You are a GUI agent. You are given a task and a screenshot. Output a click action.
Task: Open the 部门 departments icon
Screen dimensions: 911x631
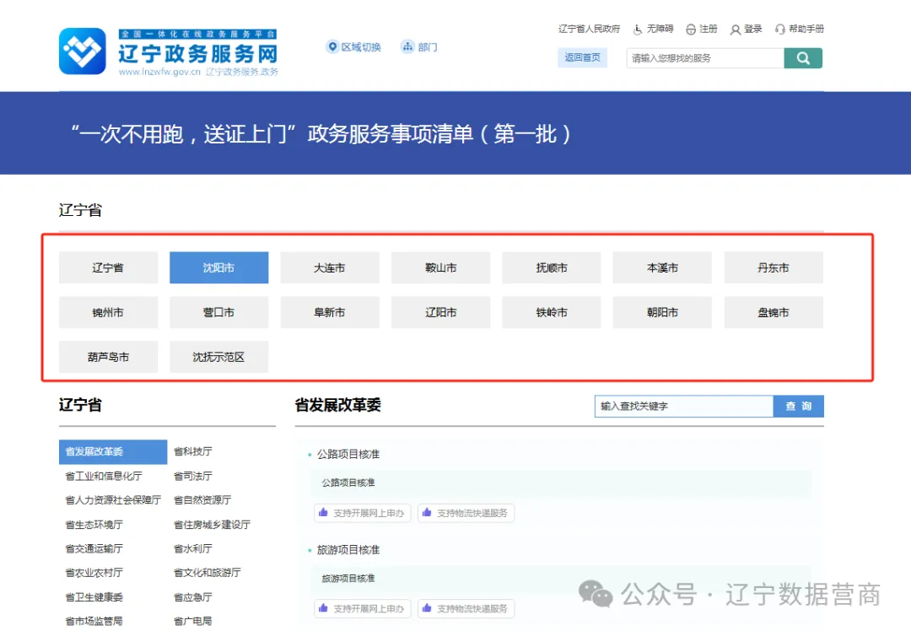tap(407, 47)
